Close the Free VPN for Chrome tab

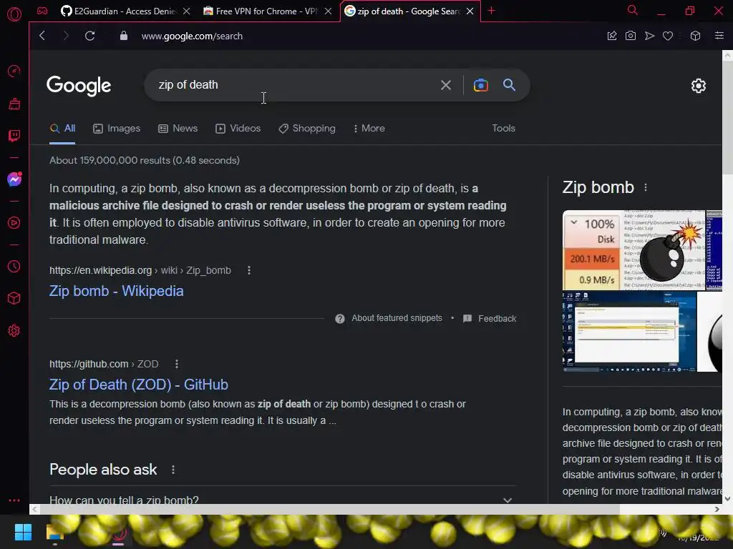click(x=328, y=11)
